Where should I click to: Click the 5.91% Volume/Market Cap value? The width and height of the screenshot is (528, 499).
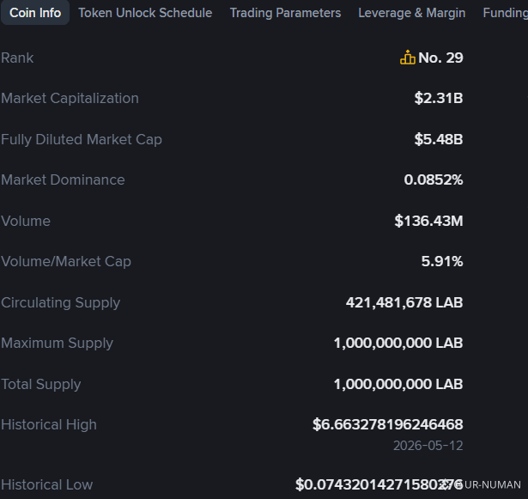(x=442, y=261)
